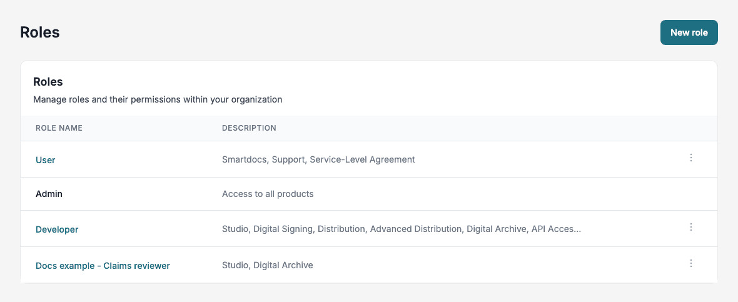Click 'Studio, Digital Archive' description text
Screen dimensions: 738x302
267,265
